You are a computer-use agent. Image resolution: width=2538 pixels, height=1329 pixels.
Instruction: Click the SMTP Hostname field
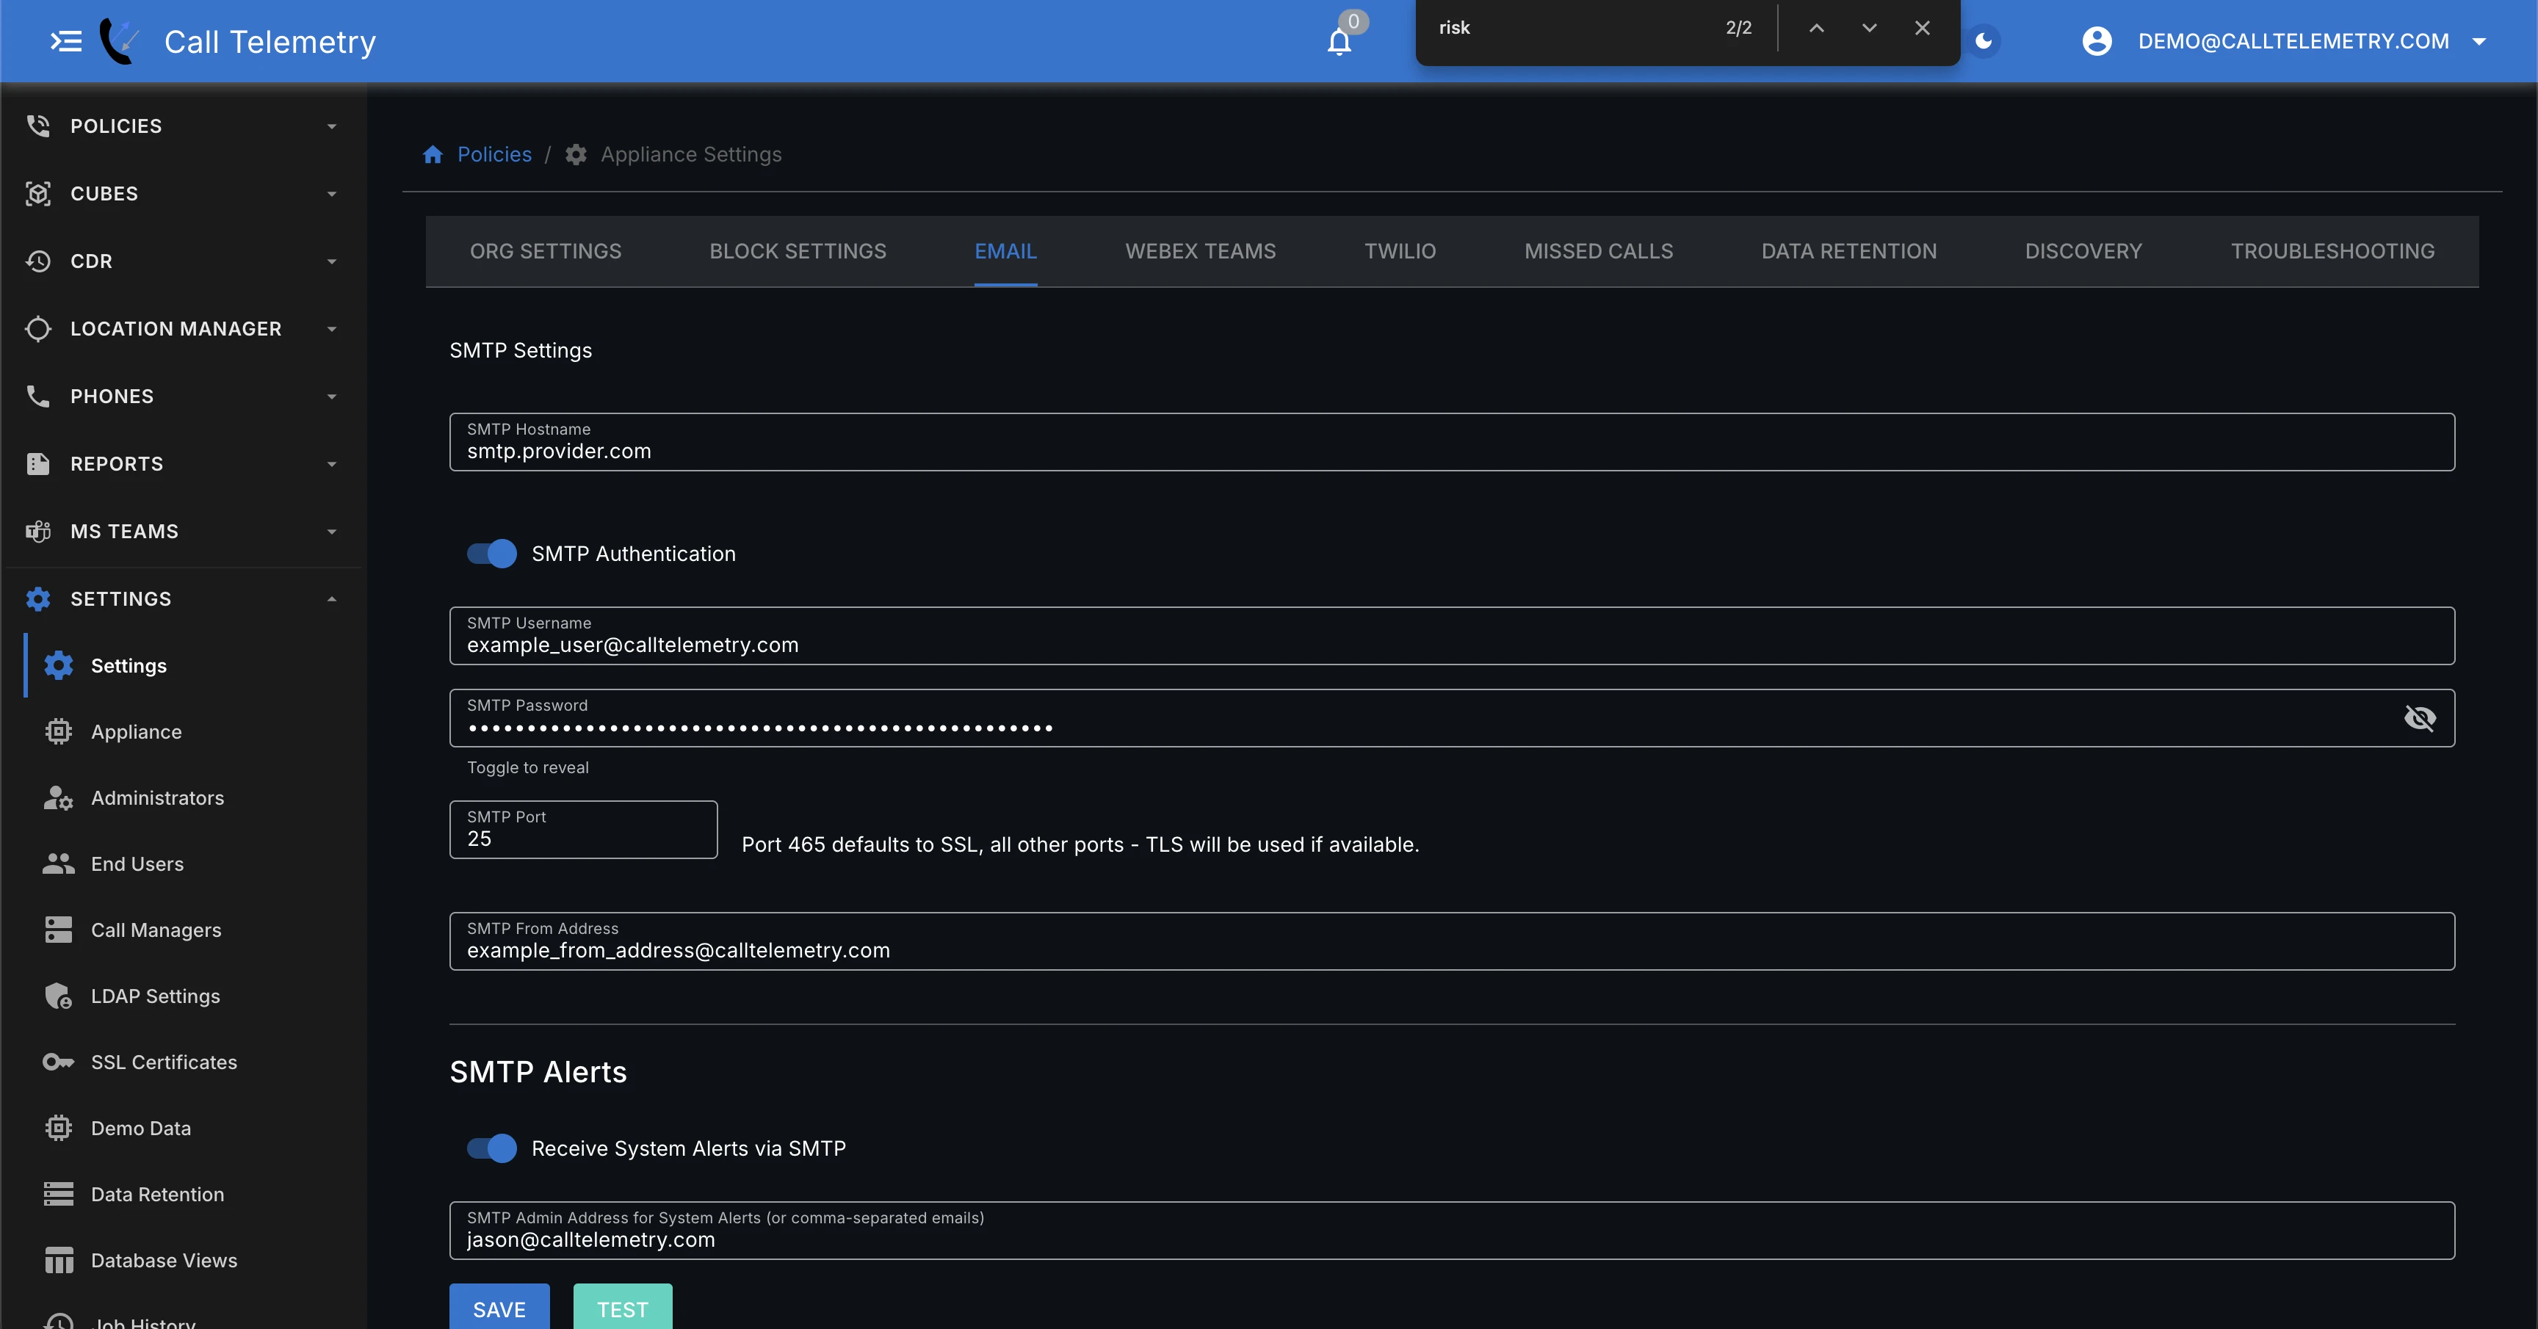[1453, 441]
